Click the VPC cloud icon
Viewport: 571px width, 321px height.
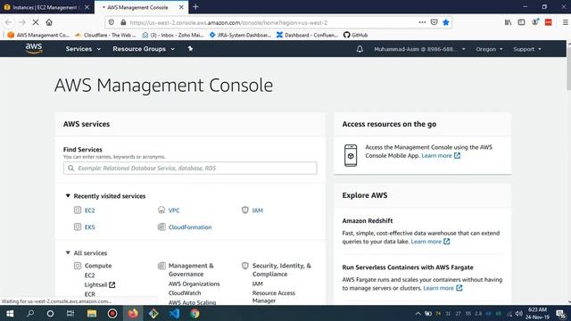coord(161,210)
